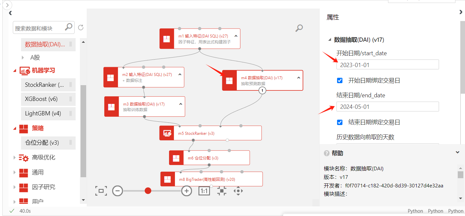Screen dimensions: 465x216
Task: Click the m8 BigTrader backtest node
Action: pos(211,179)
